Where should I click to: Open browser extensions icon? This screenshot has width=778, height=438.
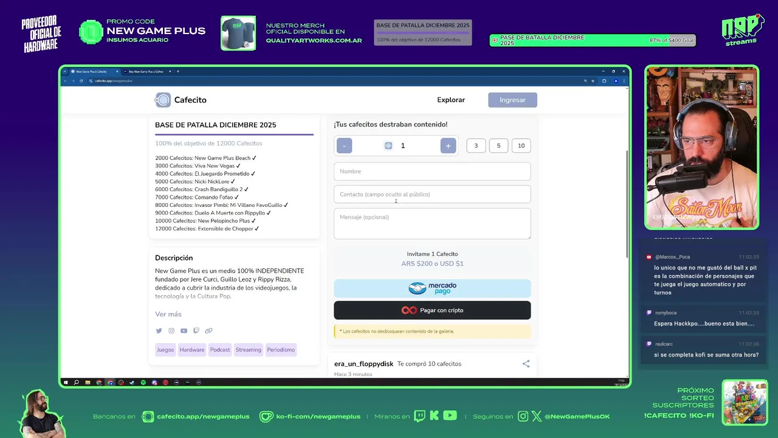pyautogui.click(x=604, y=81)
